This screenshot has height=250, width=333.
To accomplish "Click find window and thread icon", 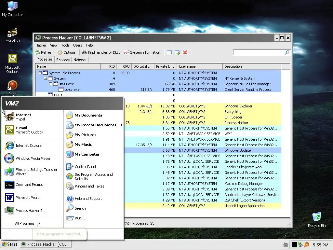I will pyautogui.click(x=177, y=52).
